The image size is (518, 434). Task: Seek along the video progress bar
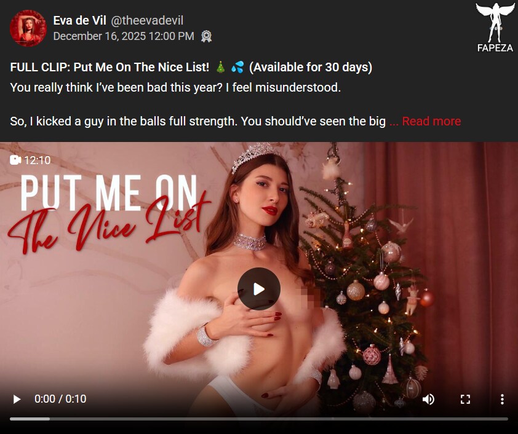(x=258, y=419)
